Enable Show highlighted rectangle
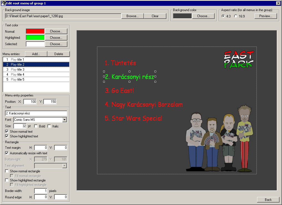Image resolution: width=282 pixels, height=205 pixels. 7,180
